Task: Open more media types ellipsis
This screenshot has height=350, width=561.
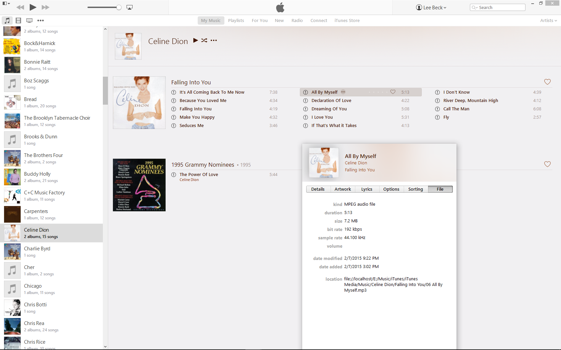Action: click(40, 21)
